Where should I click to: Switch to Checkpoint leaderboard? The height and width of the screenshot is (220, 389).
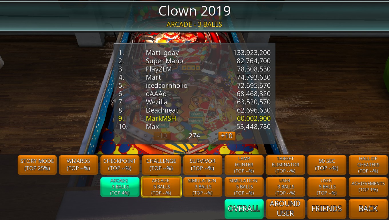(x=120, y=165)
